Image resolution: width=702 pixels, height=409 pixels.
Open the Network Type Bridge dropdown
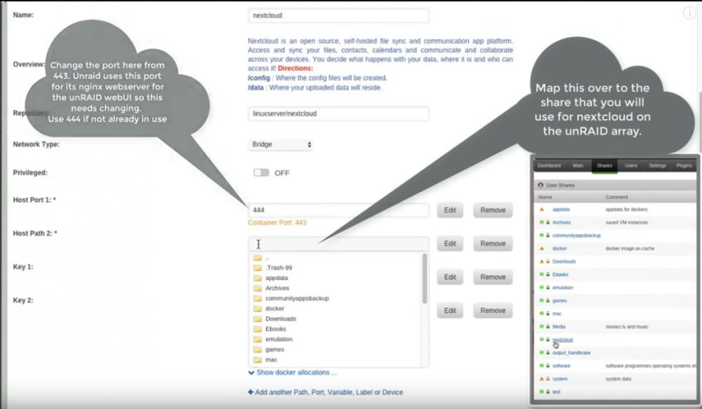point(280,144)
